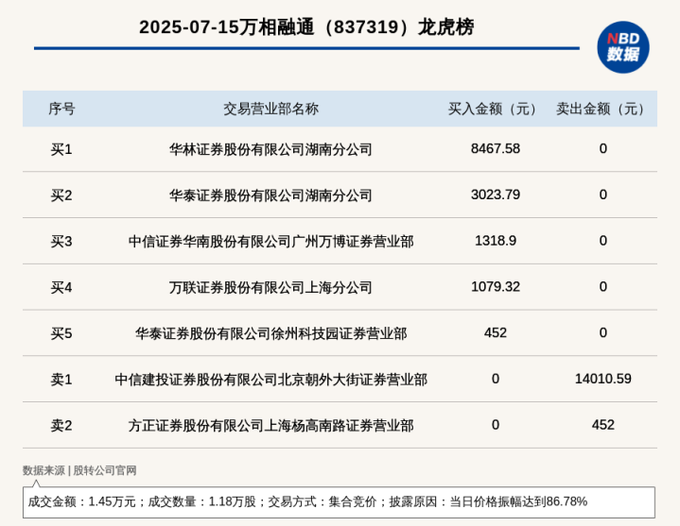Click the sell amount 0 in 买1 row
This screenshot has width=680, height=526.
tap(602, 149)
